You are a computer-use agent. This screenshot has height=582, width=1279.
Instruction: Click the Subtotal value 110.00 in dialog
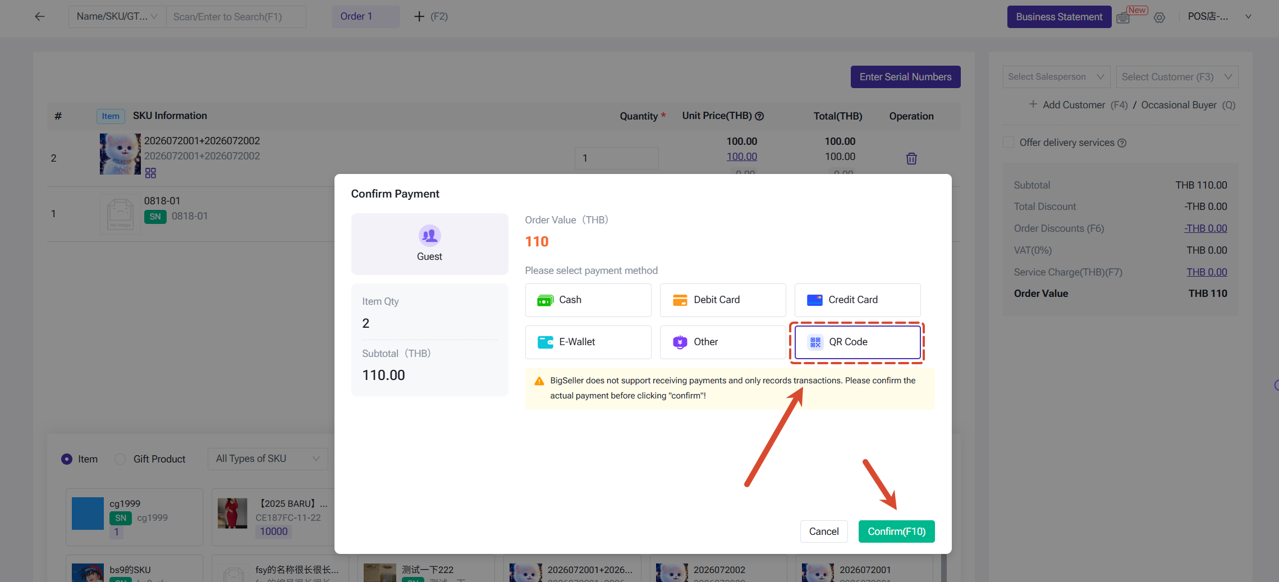click(384, 375)
